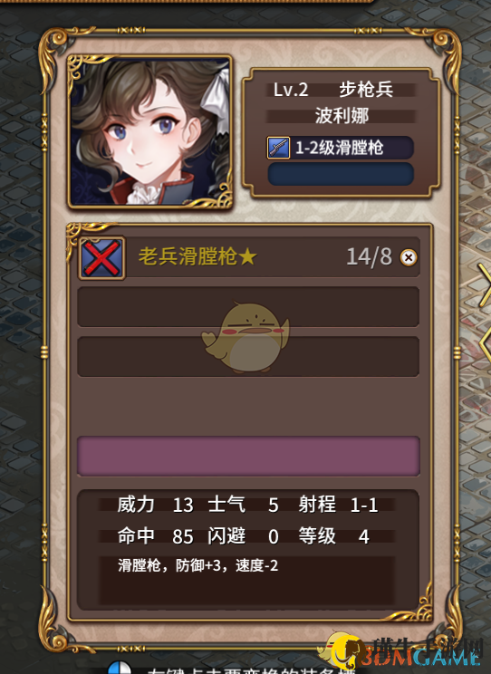Viewport: 491px width, 674px height.
Task: Open 波利娜's character portrait
Action: pyautogui.click(x=150, y=132)
